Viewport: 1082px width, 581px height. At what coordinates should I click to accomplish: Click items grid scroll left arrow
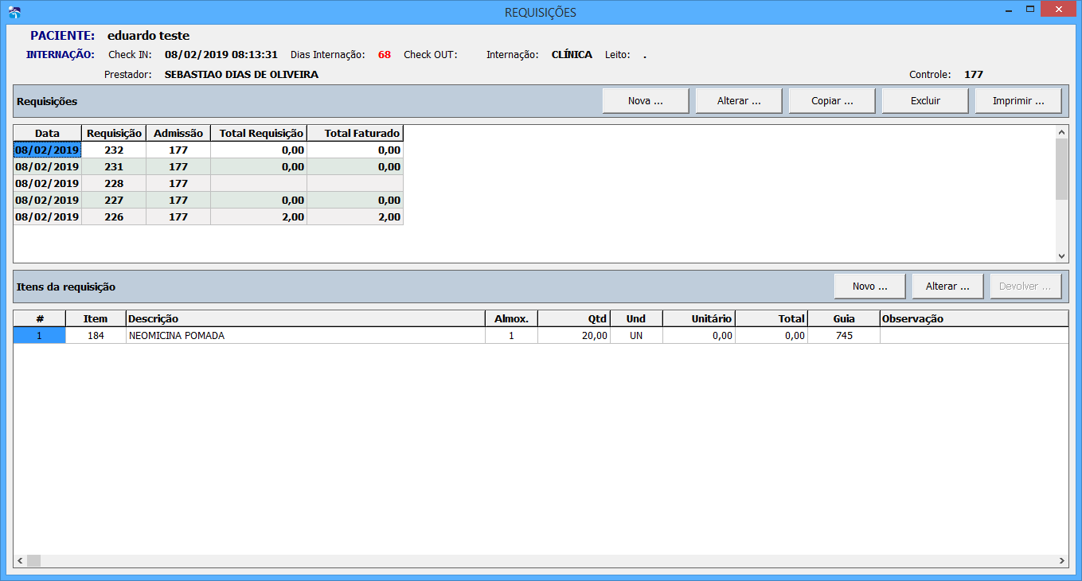[20, 560]
